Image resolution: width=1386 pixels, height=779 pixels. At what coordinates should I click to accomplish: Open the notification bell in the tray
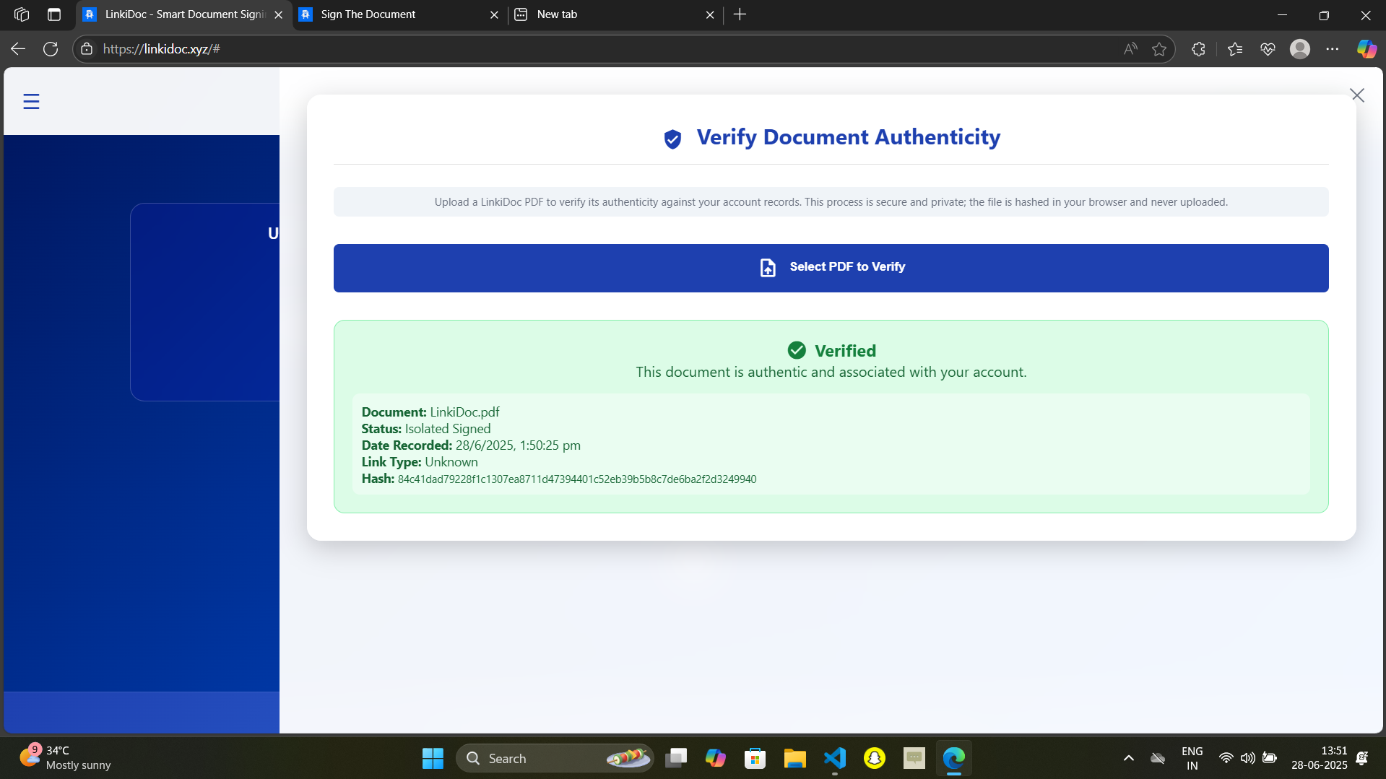tap(1362, 758)
